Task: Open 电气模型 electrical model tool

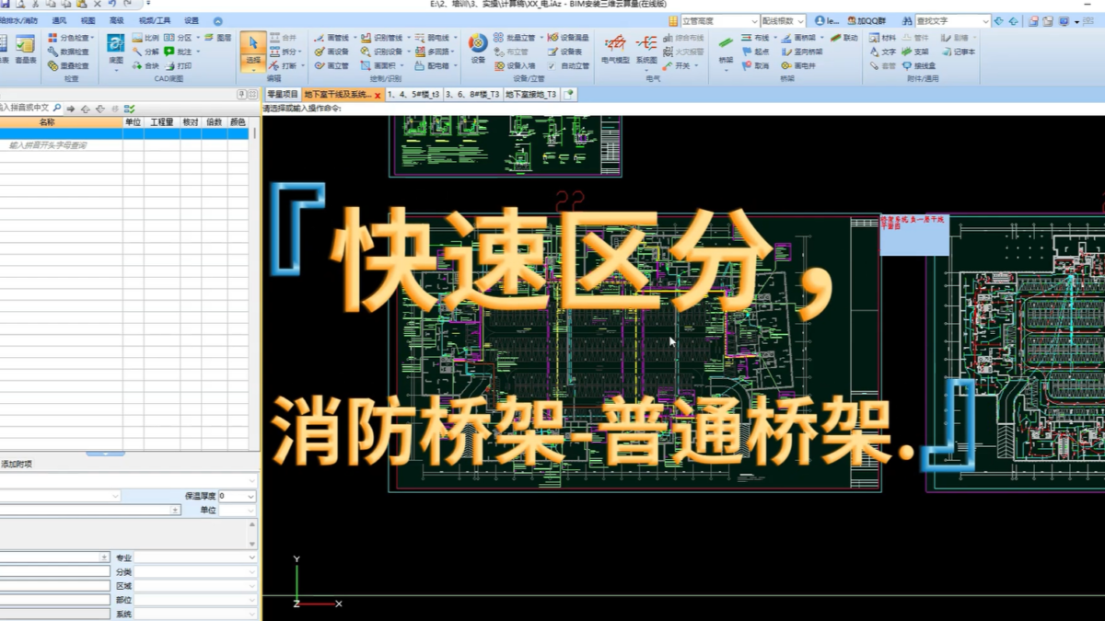Action: pyautogui.click(x=615, y=49)
